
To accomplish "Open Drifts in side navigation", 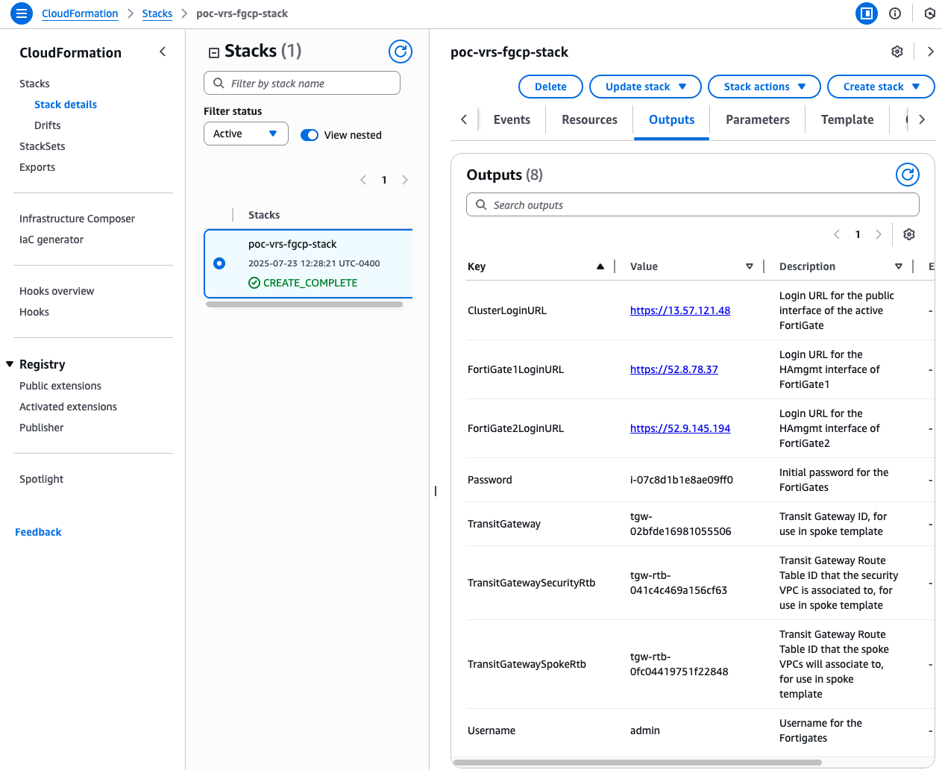I will [48, 125].
